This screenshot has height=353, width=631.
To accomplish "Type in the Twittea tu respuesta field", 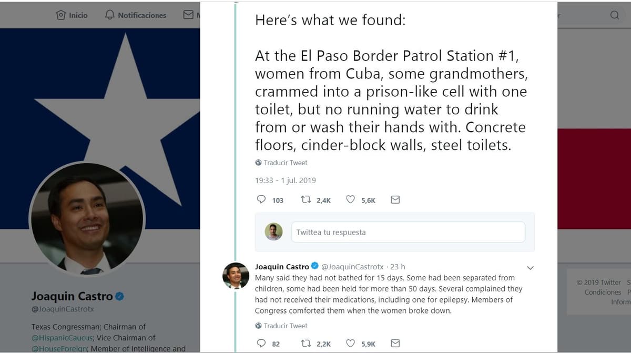I will coord(408,232).
